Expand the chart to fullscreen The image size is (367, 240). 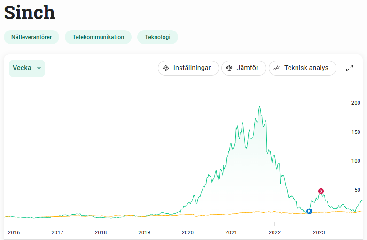pos(350,68)
